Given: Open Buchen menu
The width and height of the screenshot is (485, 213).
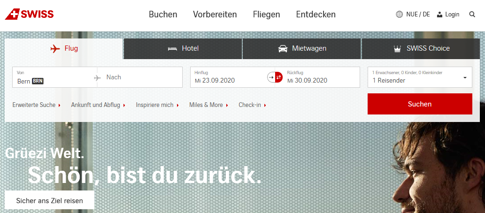Looking at the screenshot, I should pos(163,15).
